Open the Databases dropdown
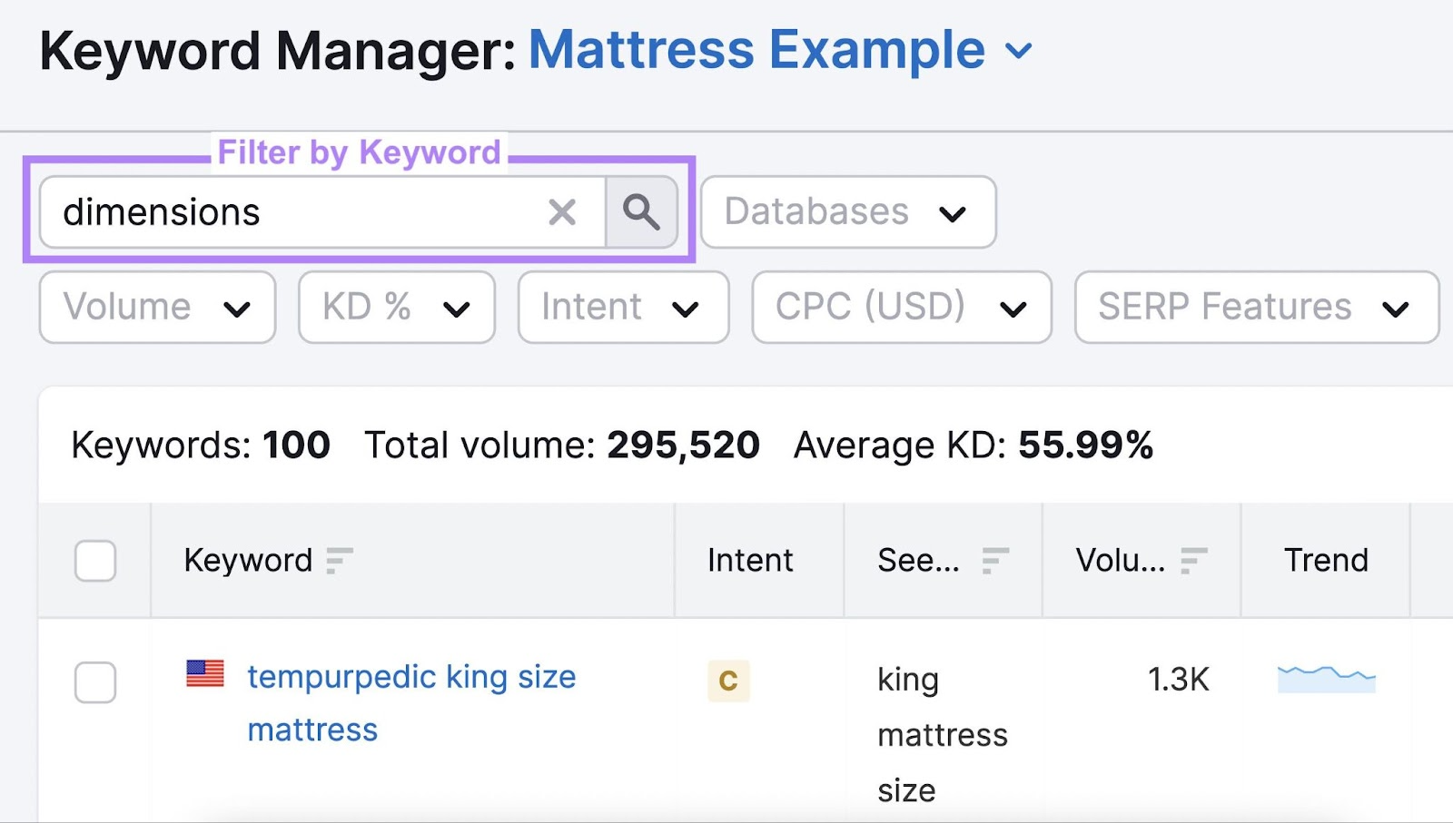 [x=847, y=212]
